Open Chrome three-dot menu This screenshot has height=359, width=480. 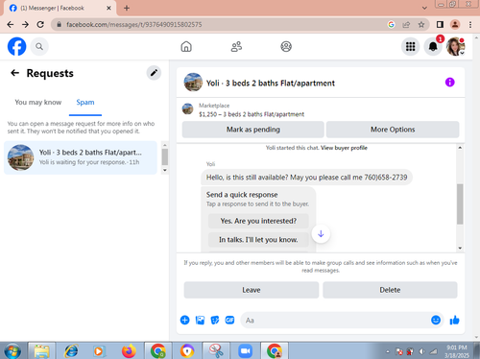pos(470,24)
